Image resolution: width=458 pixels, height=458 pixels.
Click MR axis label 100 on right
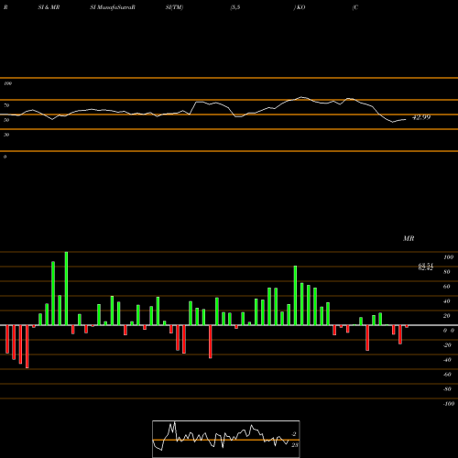coord(448,257)
